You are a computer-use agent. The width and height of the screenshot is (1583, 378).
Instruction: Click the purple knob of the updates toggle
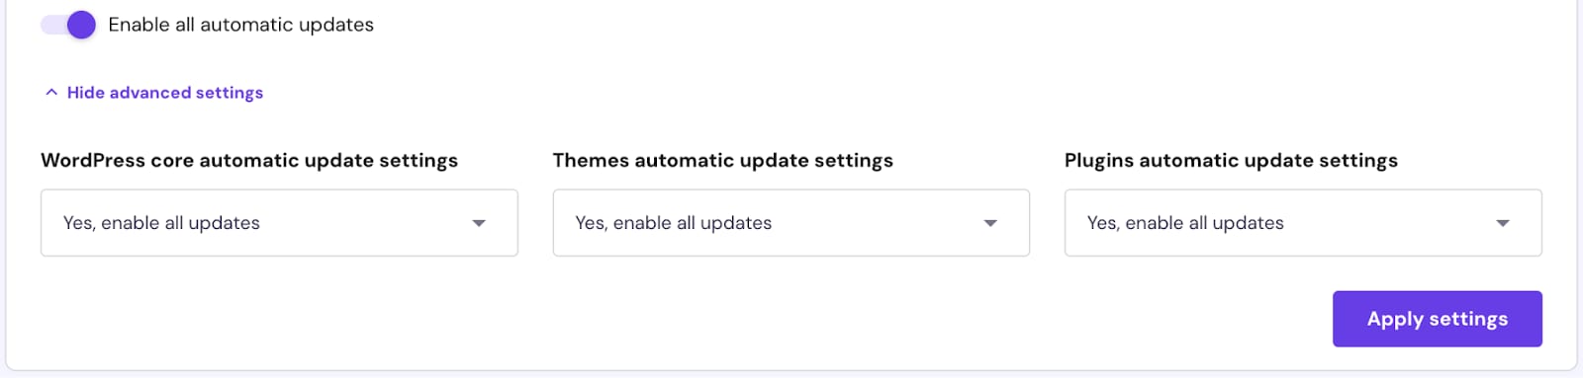click(x=82, y=25)
